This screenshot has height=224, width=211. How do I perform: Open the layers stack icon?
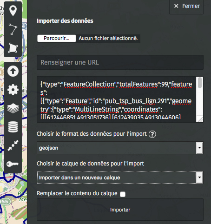point(13,108)
